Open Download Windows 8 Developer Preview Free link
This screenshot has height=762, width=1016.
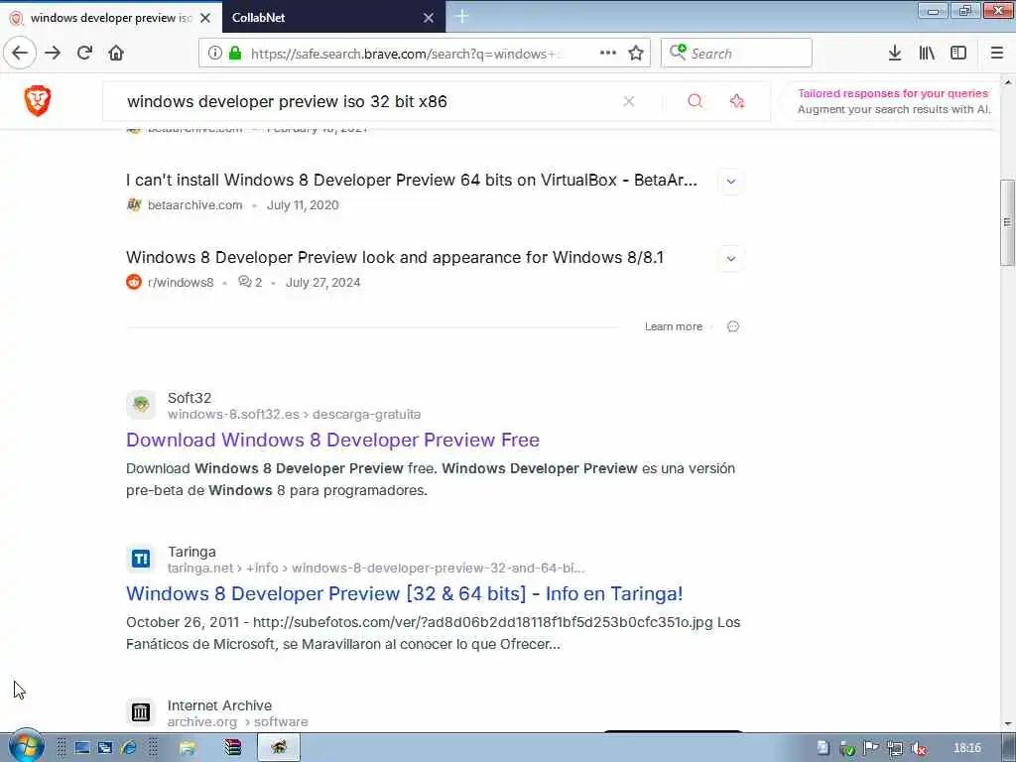[x=332, y=440]
